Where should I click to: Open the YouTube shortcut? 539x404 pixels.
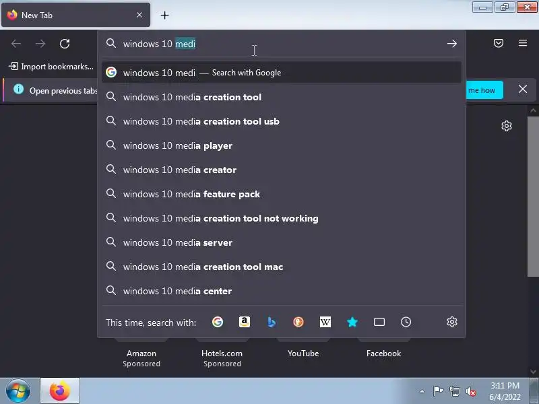click(x=303, y=353)
